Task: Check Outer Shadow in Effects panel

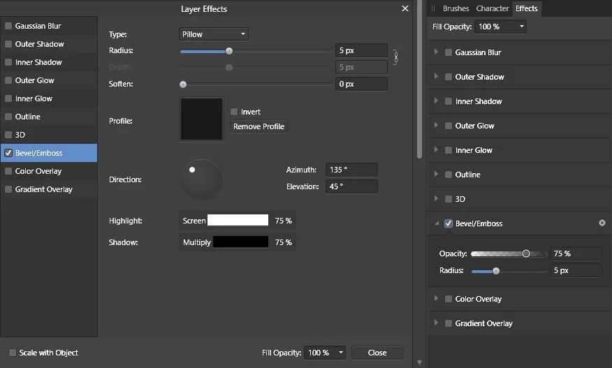Action: 449,77
